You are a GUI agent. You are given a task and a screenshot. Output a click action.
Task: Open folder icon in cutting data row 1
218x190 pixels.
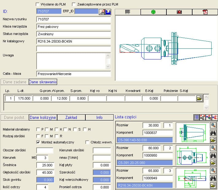(200, 98)
